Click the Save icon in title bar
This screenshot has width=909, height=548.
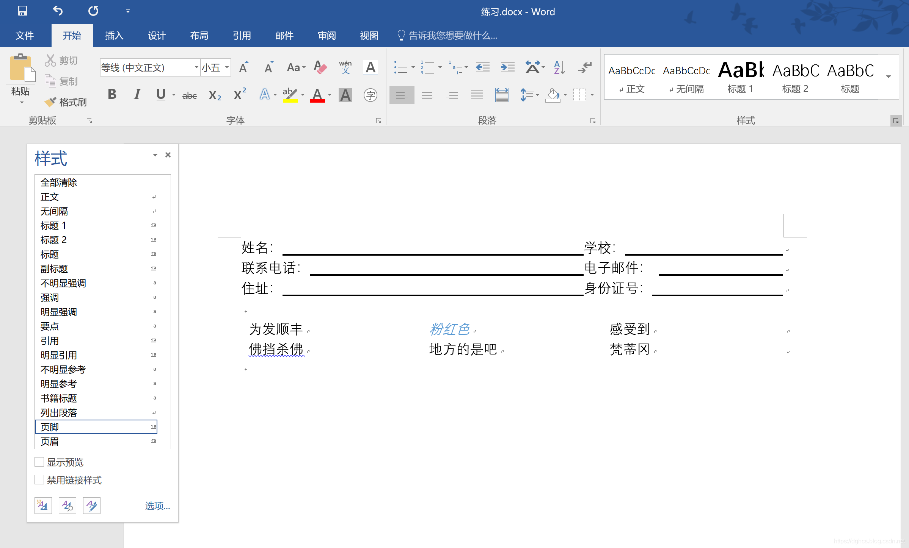point(22,11)
